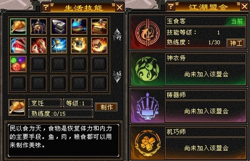Screen dimensions: 250x161
Task: Select the blue potion flask skill icon
Action: click(x=79, y=27)
